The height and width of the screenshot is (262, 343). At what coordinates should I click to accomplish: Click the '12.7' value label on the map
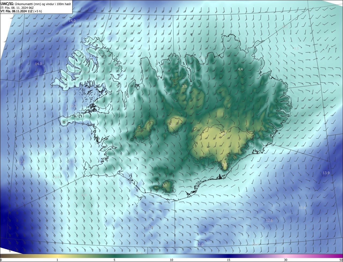click(x=21, y=162)
